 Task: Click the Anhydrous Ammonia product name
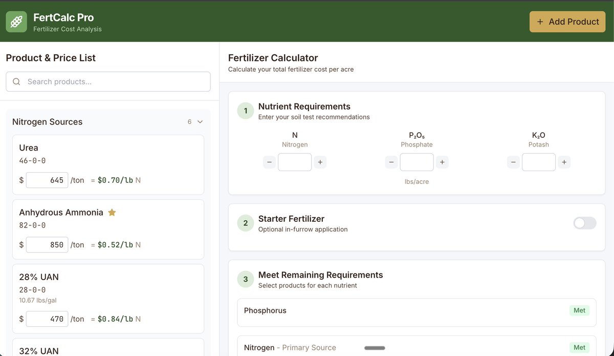[x=61, y=212]
